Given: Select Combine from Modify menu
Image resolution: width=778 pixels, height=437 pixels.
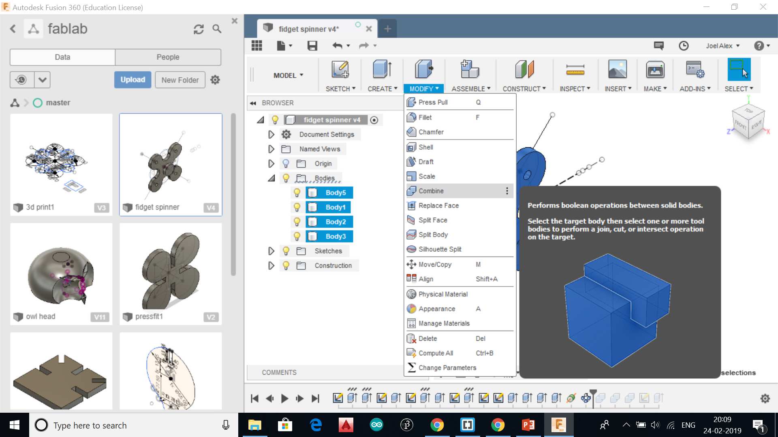Looking at the screenshot, I should (431, 191).
